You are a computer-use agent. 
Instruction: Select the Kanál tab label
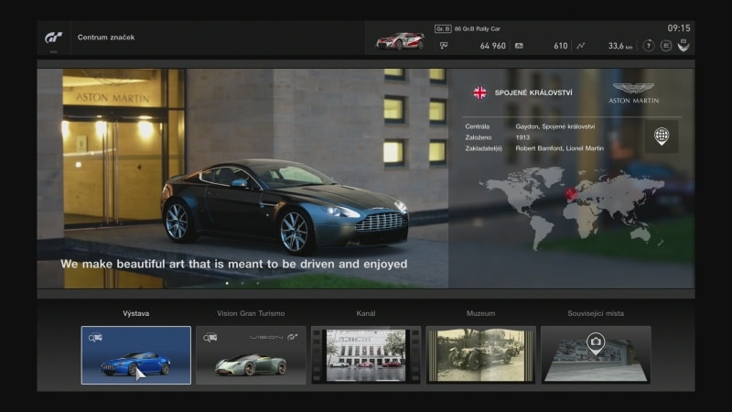click(x=365, y=313)
